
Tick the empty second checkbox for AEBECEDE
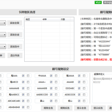84,95
